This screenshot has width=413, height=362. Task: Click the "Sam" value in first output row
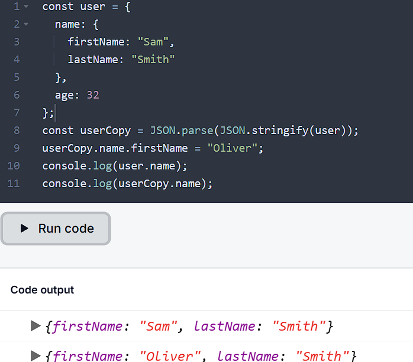point(159,326)
